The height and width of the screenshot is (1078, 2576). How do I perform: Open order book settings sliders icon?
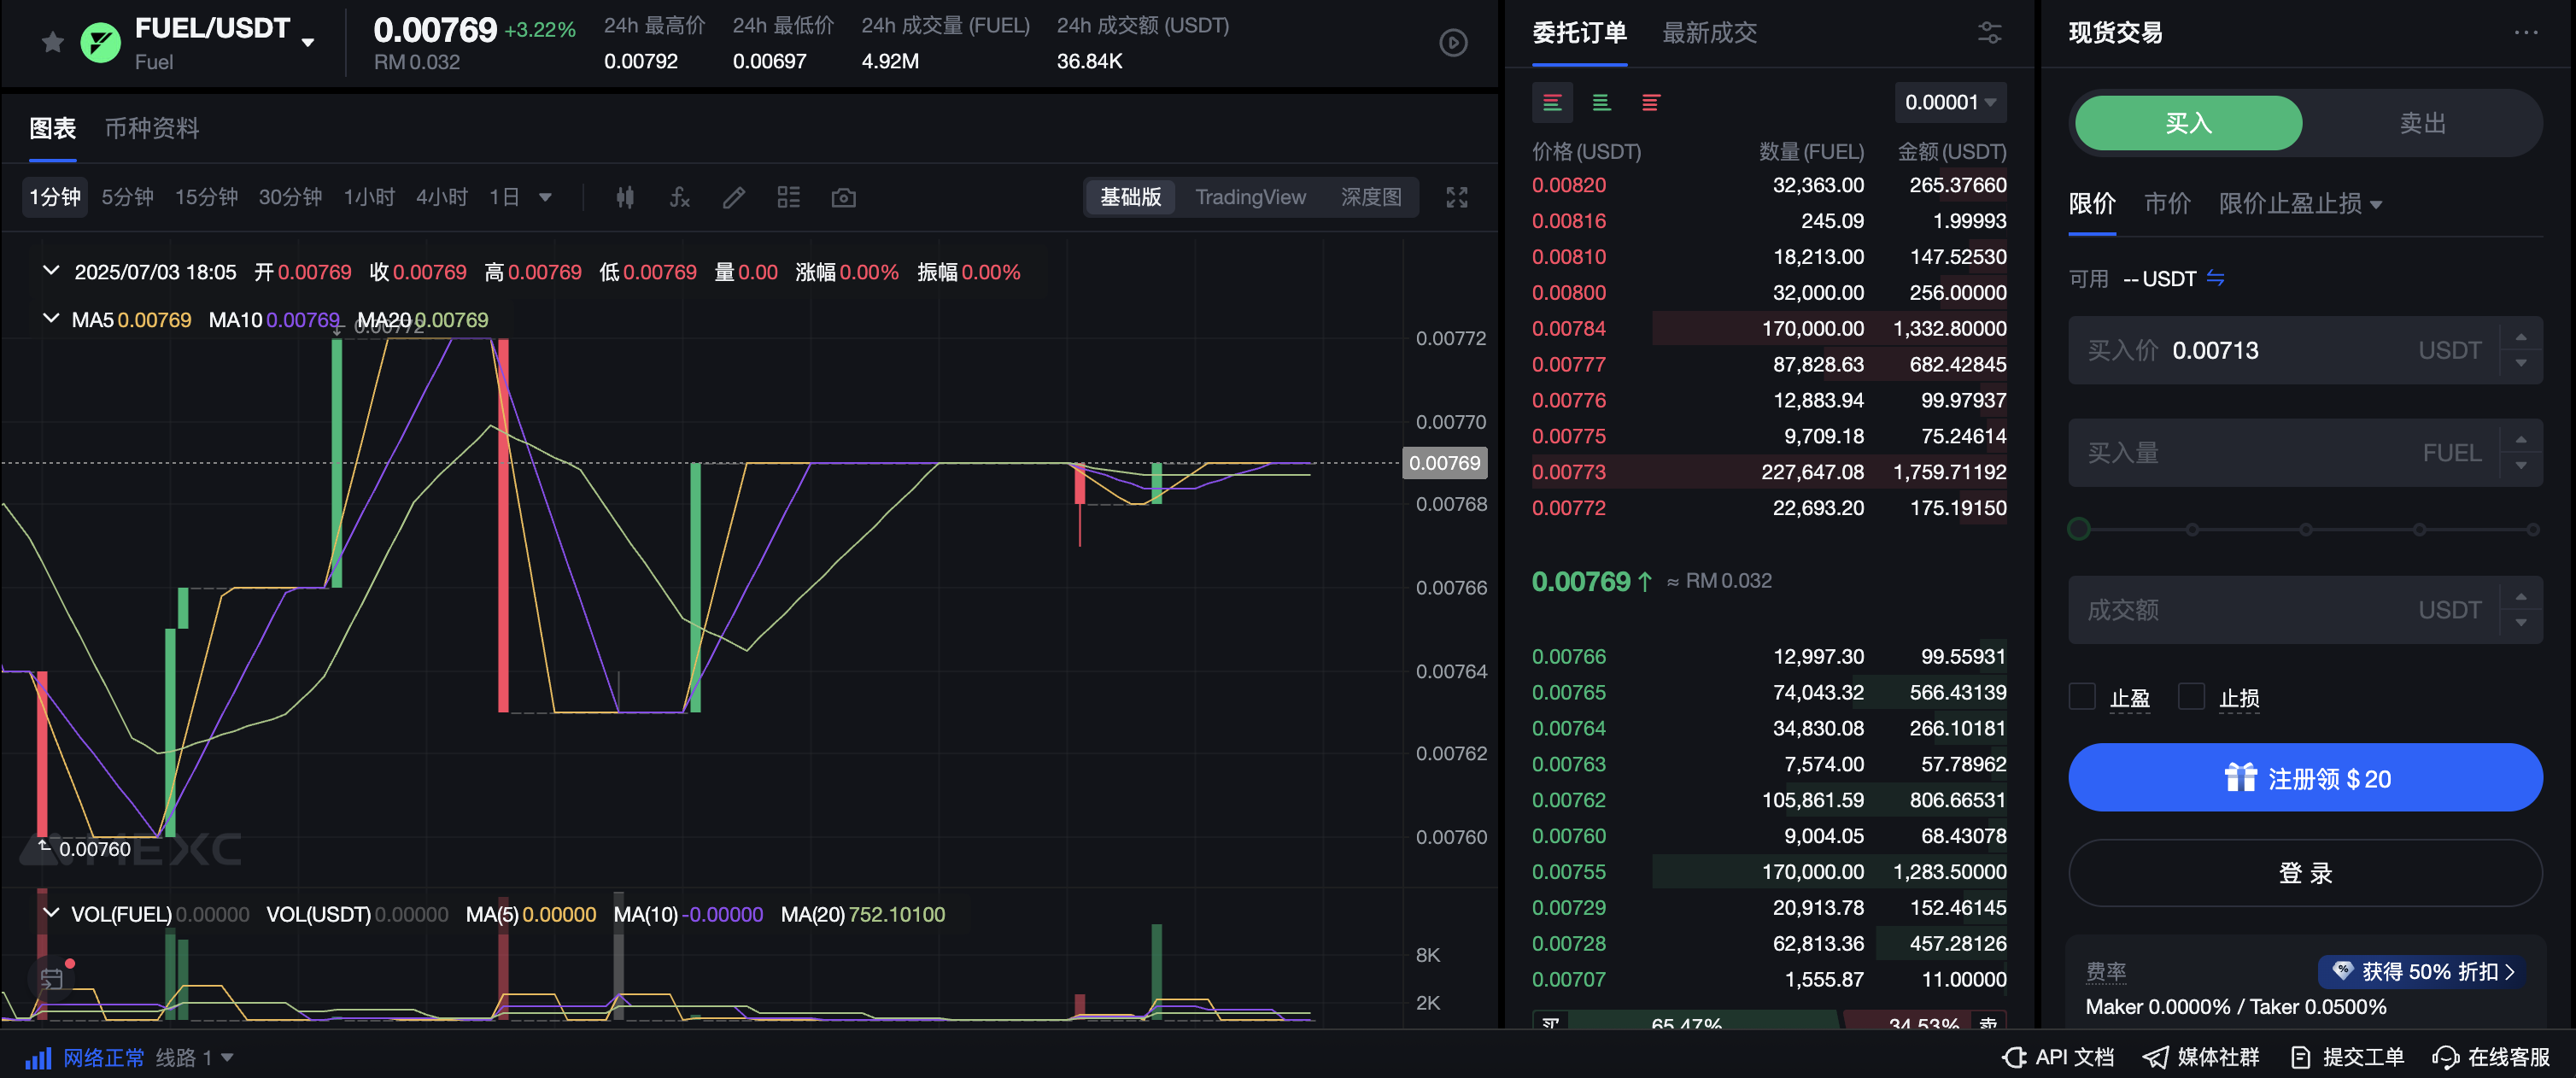[1989, 33]
